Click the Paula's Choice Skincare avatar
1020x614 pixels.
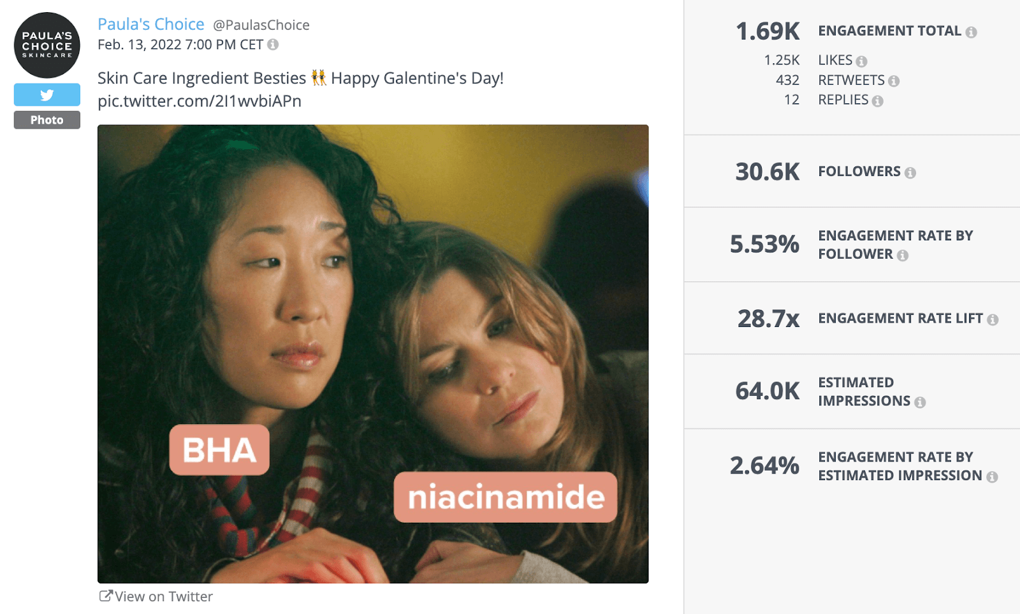(47, 45)
